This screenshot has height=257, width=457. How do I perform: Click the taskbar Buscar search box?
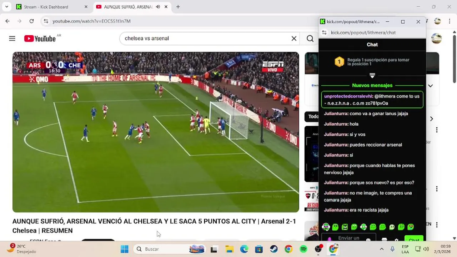170,249
